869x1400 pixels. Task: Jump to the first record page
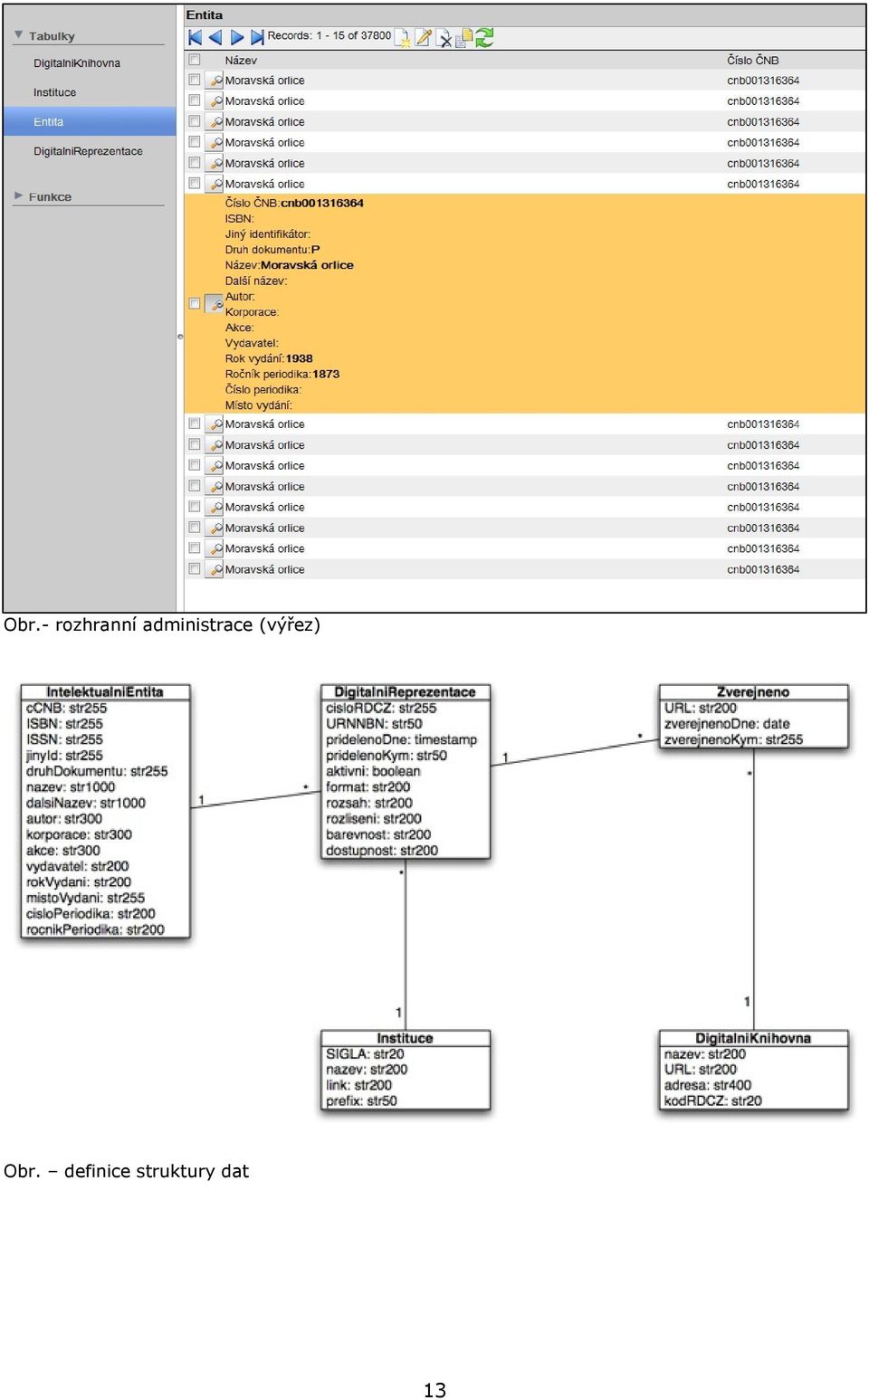point(195,37)
